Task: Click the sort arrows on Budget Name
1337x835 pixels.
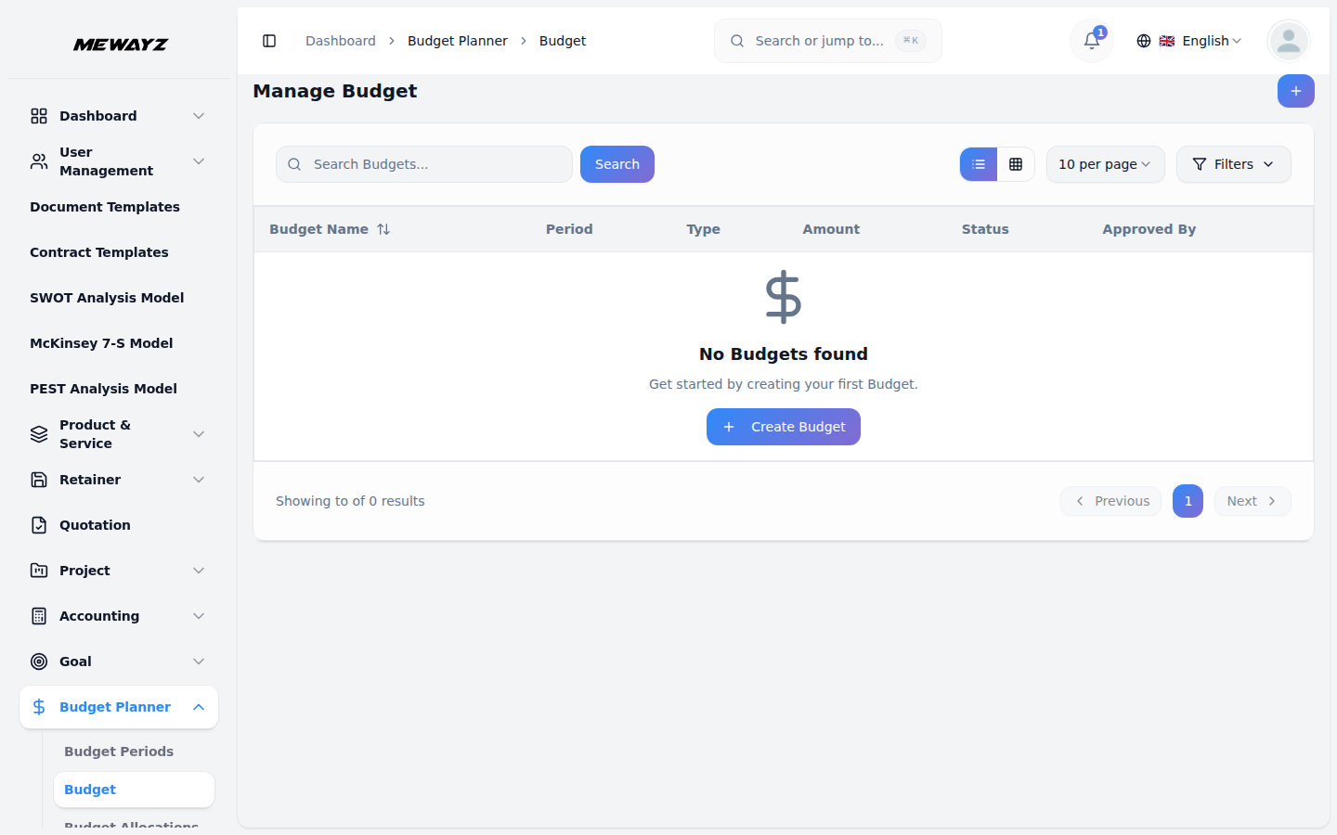Action: click(x=383, y=229)
